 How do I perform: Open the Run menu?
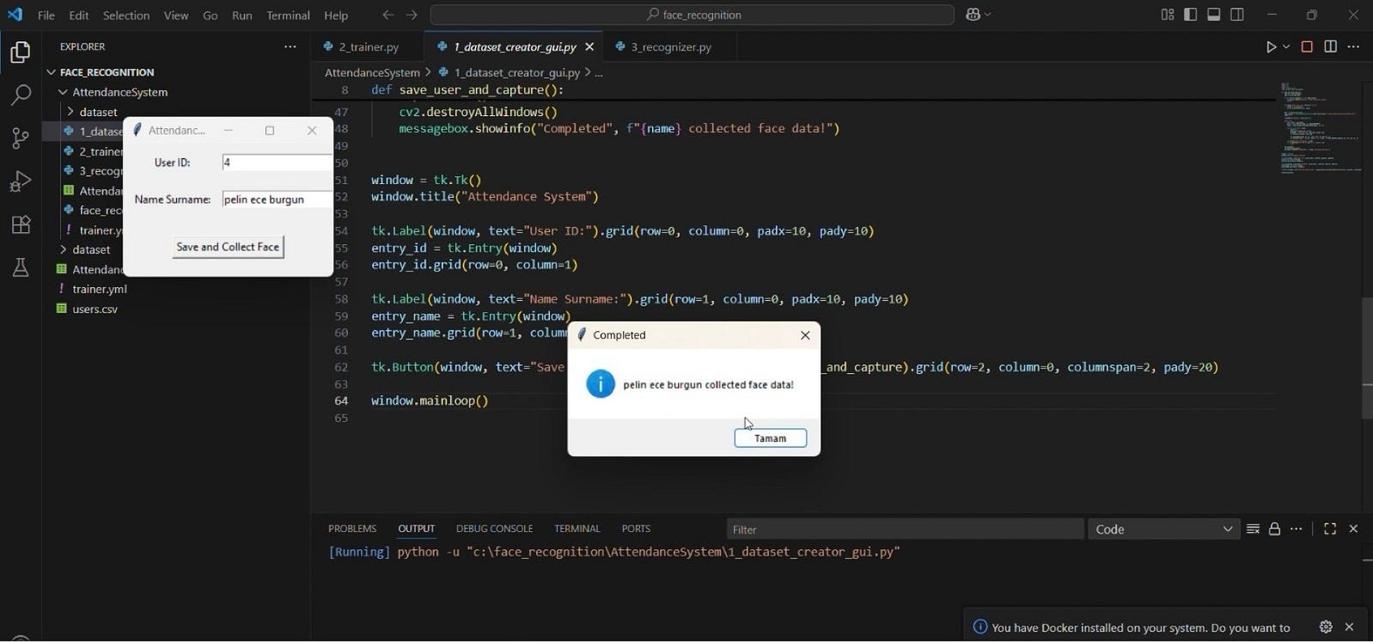tap(242, 15)
